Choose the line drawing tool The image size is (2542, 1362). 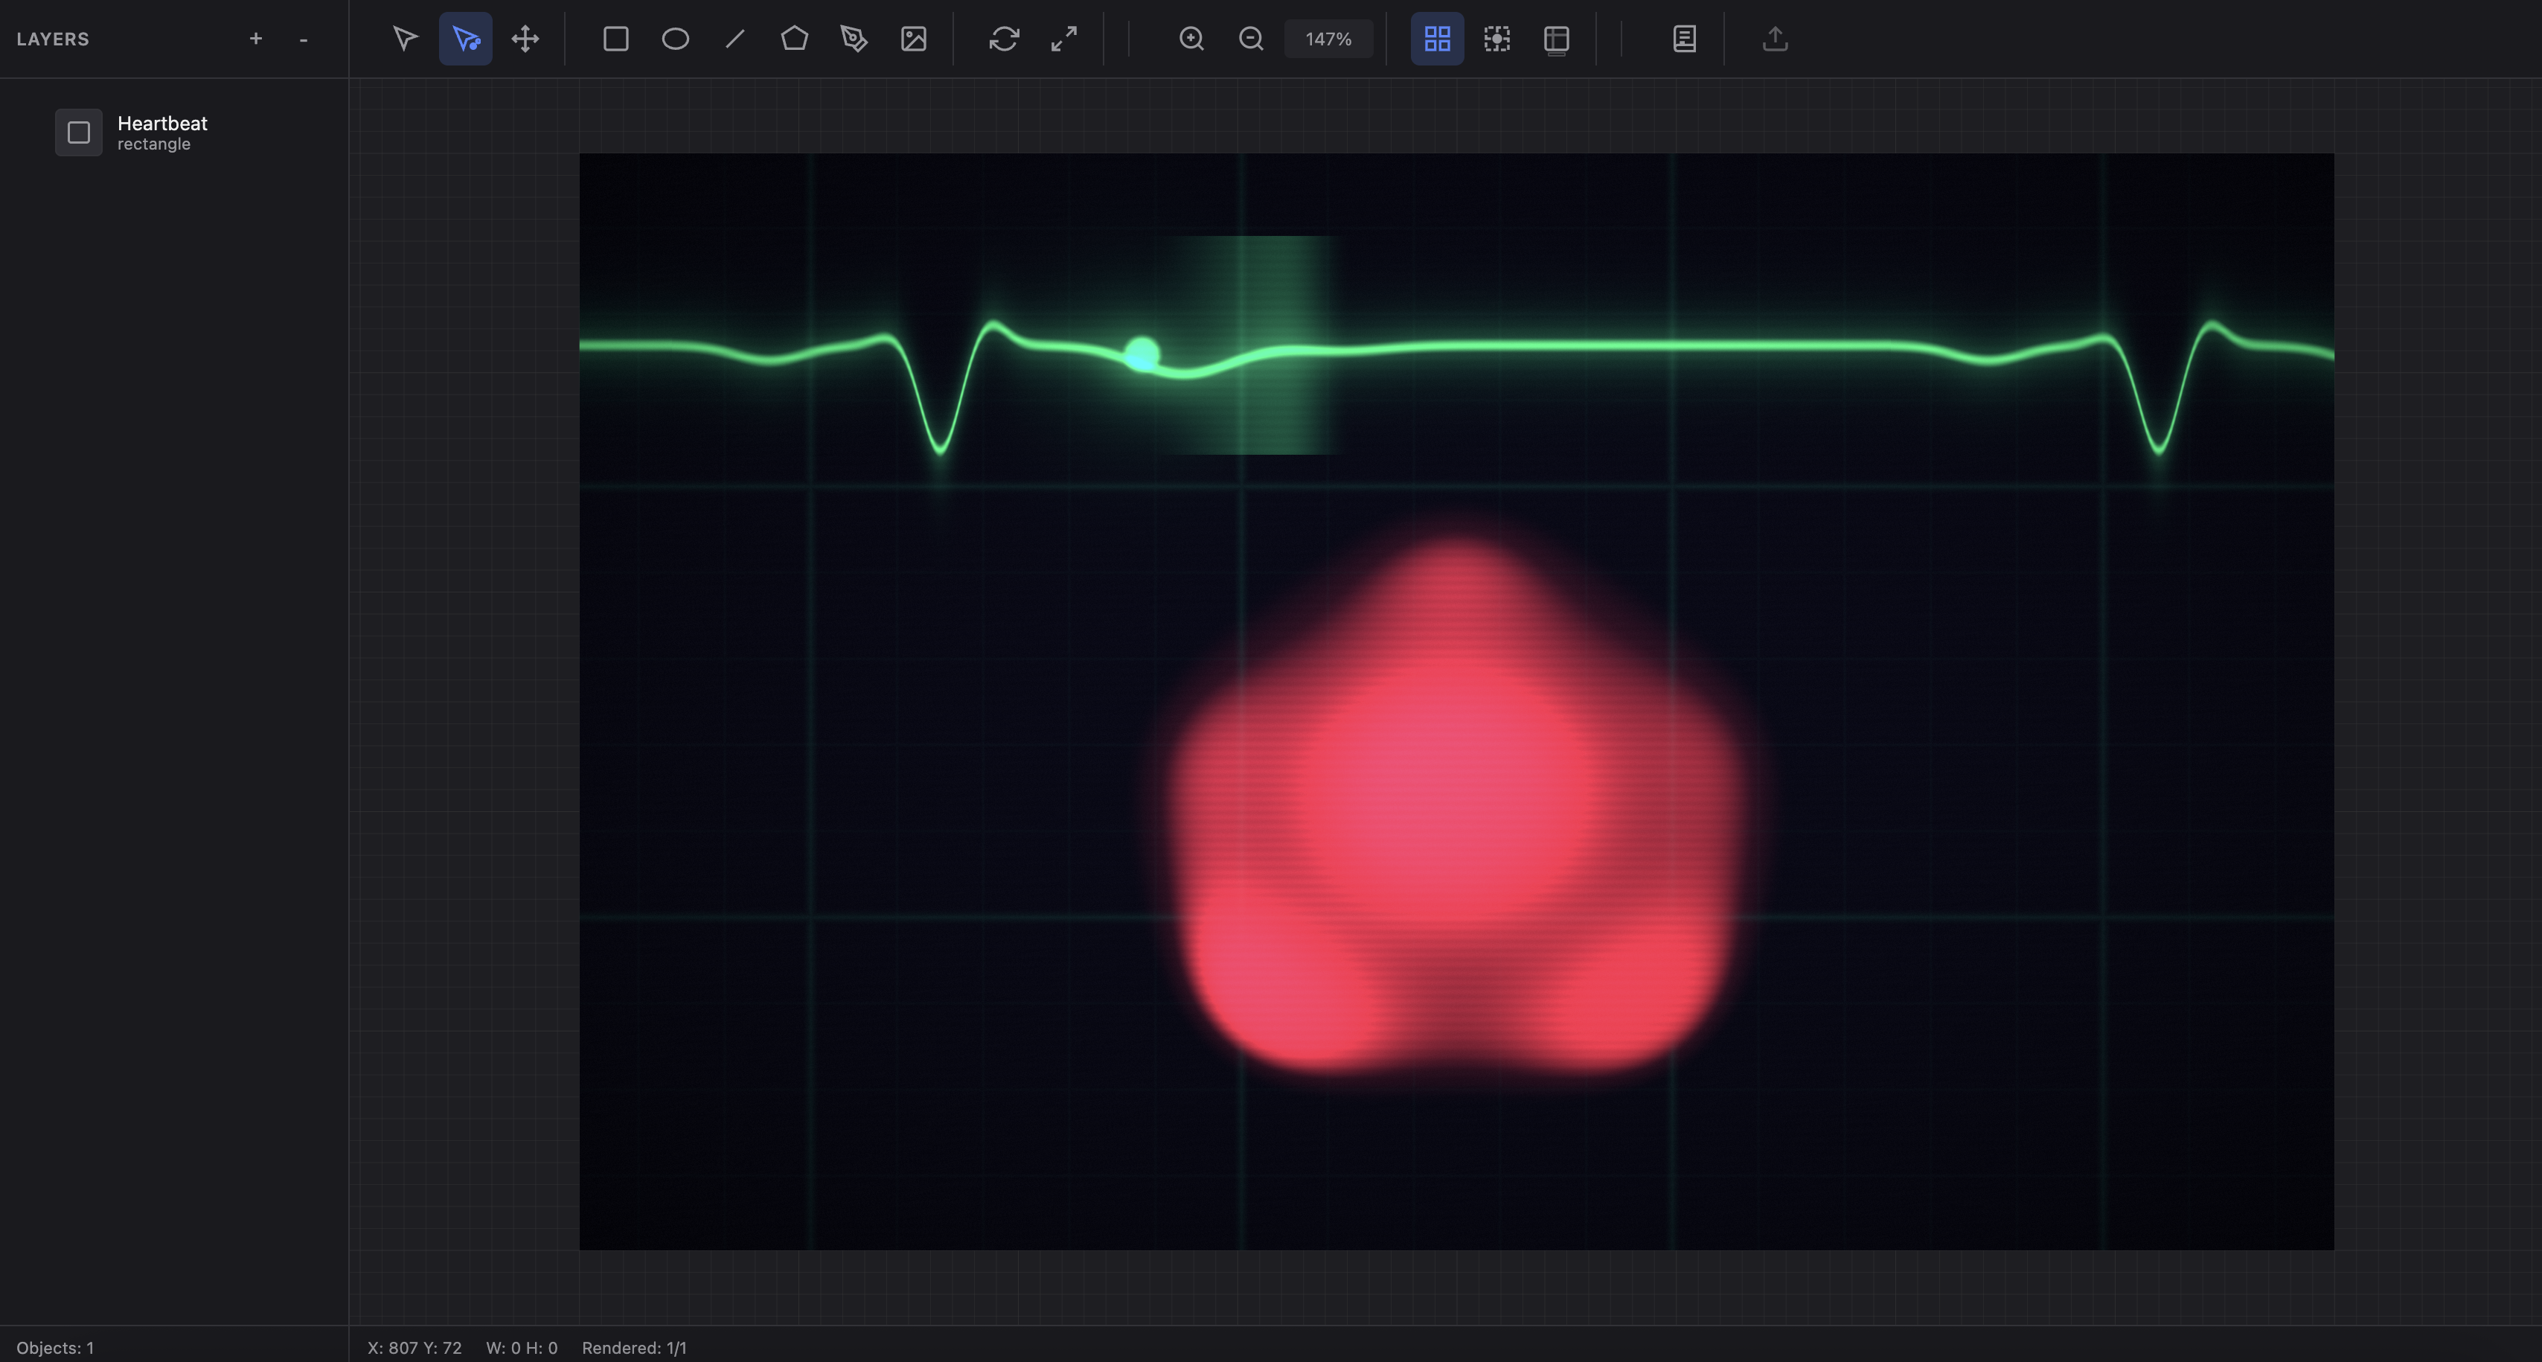coord(735,39)
